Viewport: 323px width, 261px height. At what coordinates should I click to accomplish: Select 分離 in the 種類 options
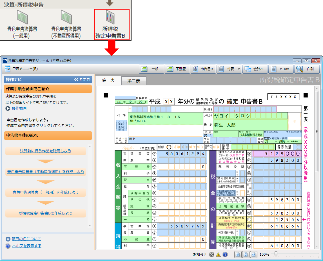177,147
